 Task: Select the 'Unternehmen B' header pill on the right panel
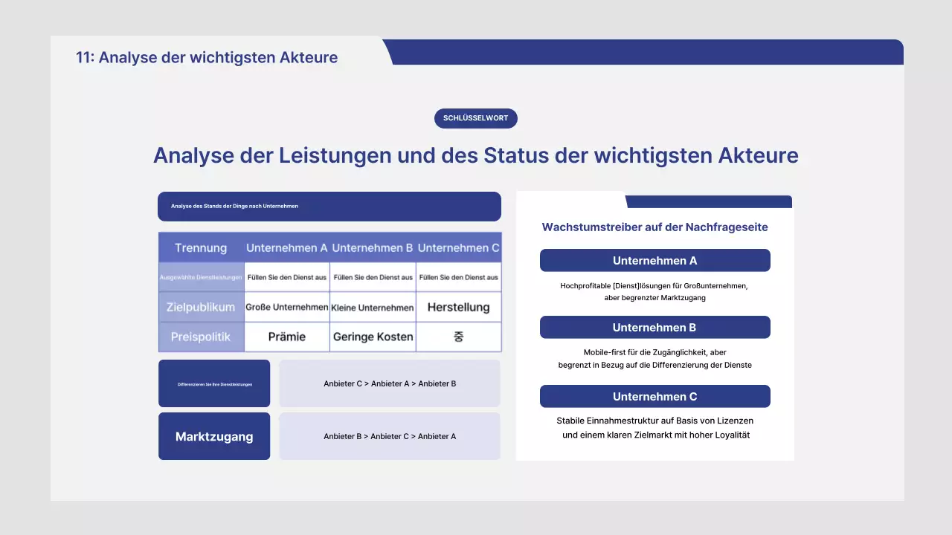coord(654,327)
